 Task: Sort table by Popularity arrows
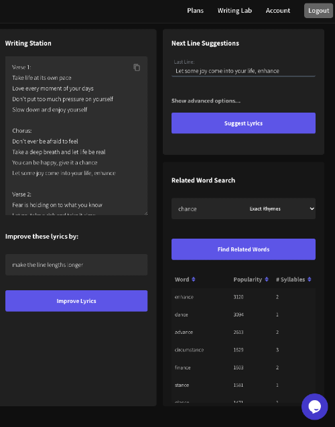click(267, 280)
